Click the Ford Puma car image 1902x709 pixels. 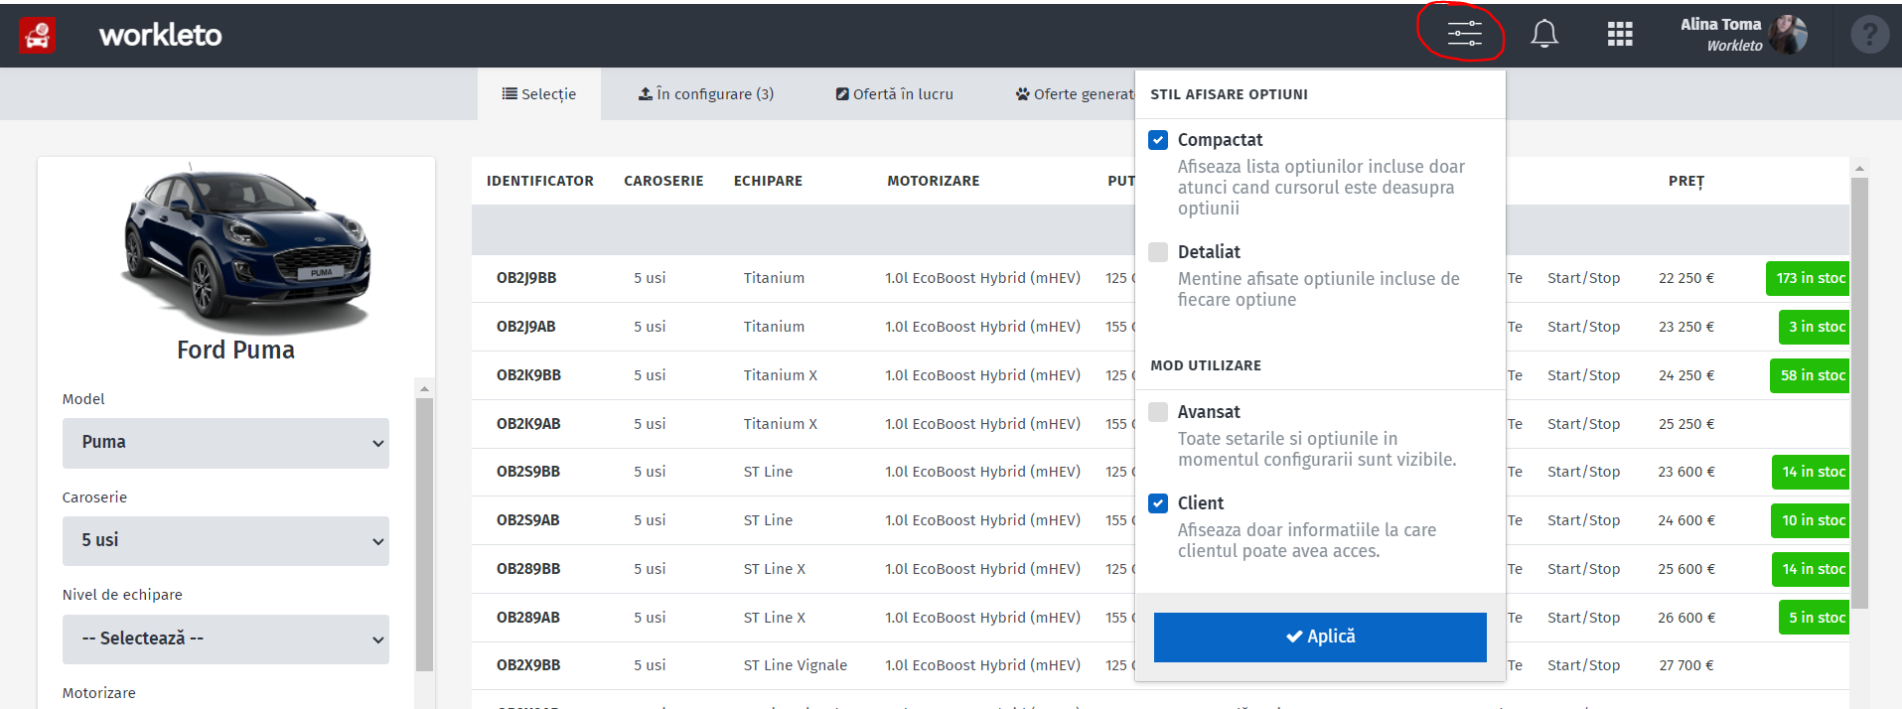click(246, 248)
